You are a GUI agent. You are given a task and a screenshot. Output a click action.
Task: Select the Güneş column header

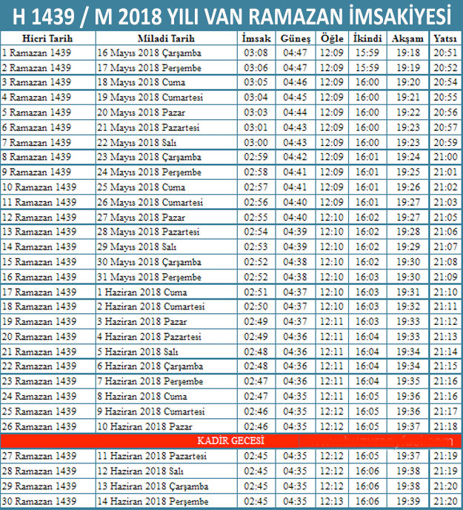coord(296,38)
